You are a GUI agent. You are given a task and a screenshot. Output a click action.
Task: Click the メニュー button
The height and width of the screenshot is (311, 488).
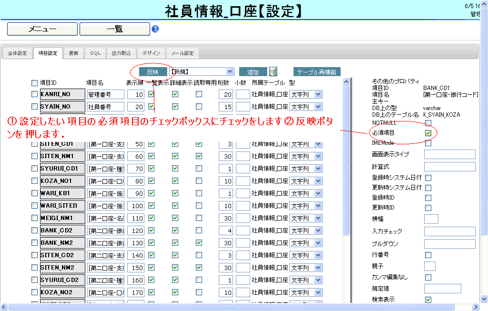(x=42, y=29)
